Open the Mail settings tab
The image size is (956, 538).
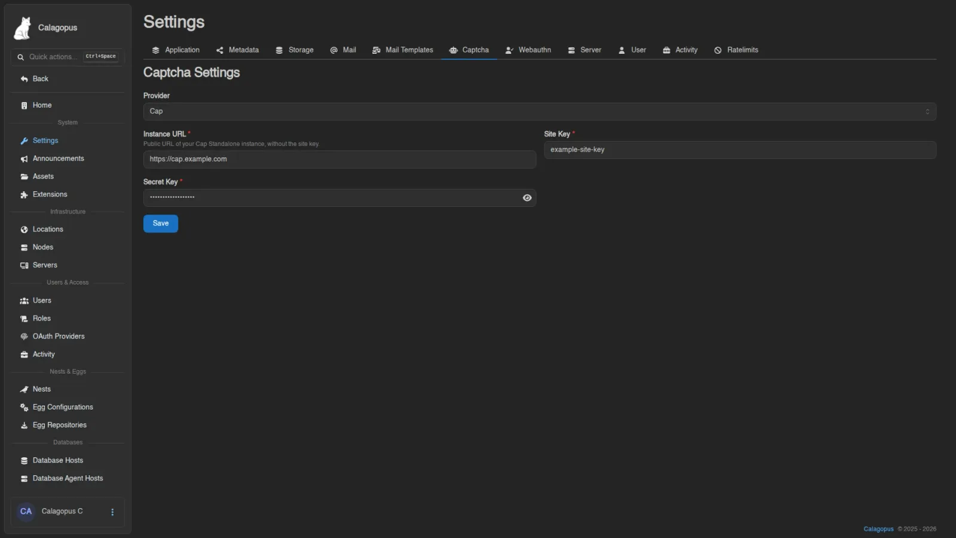click(343, 50)
